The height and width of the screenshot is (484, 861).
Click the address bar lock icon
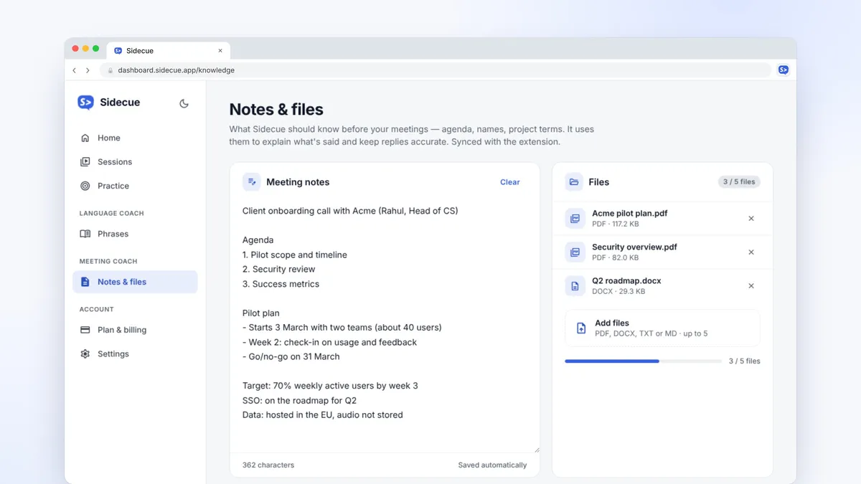pos(110,70)
